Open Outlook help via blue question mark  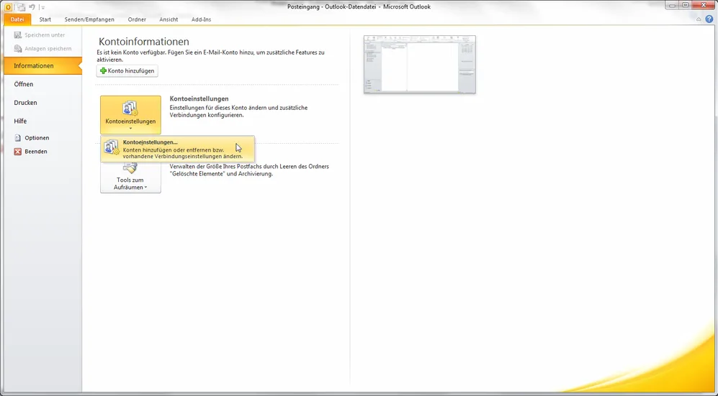709,19
